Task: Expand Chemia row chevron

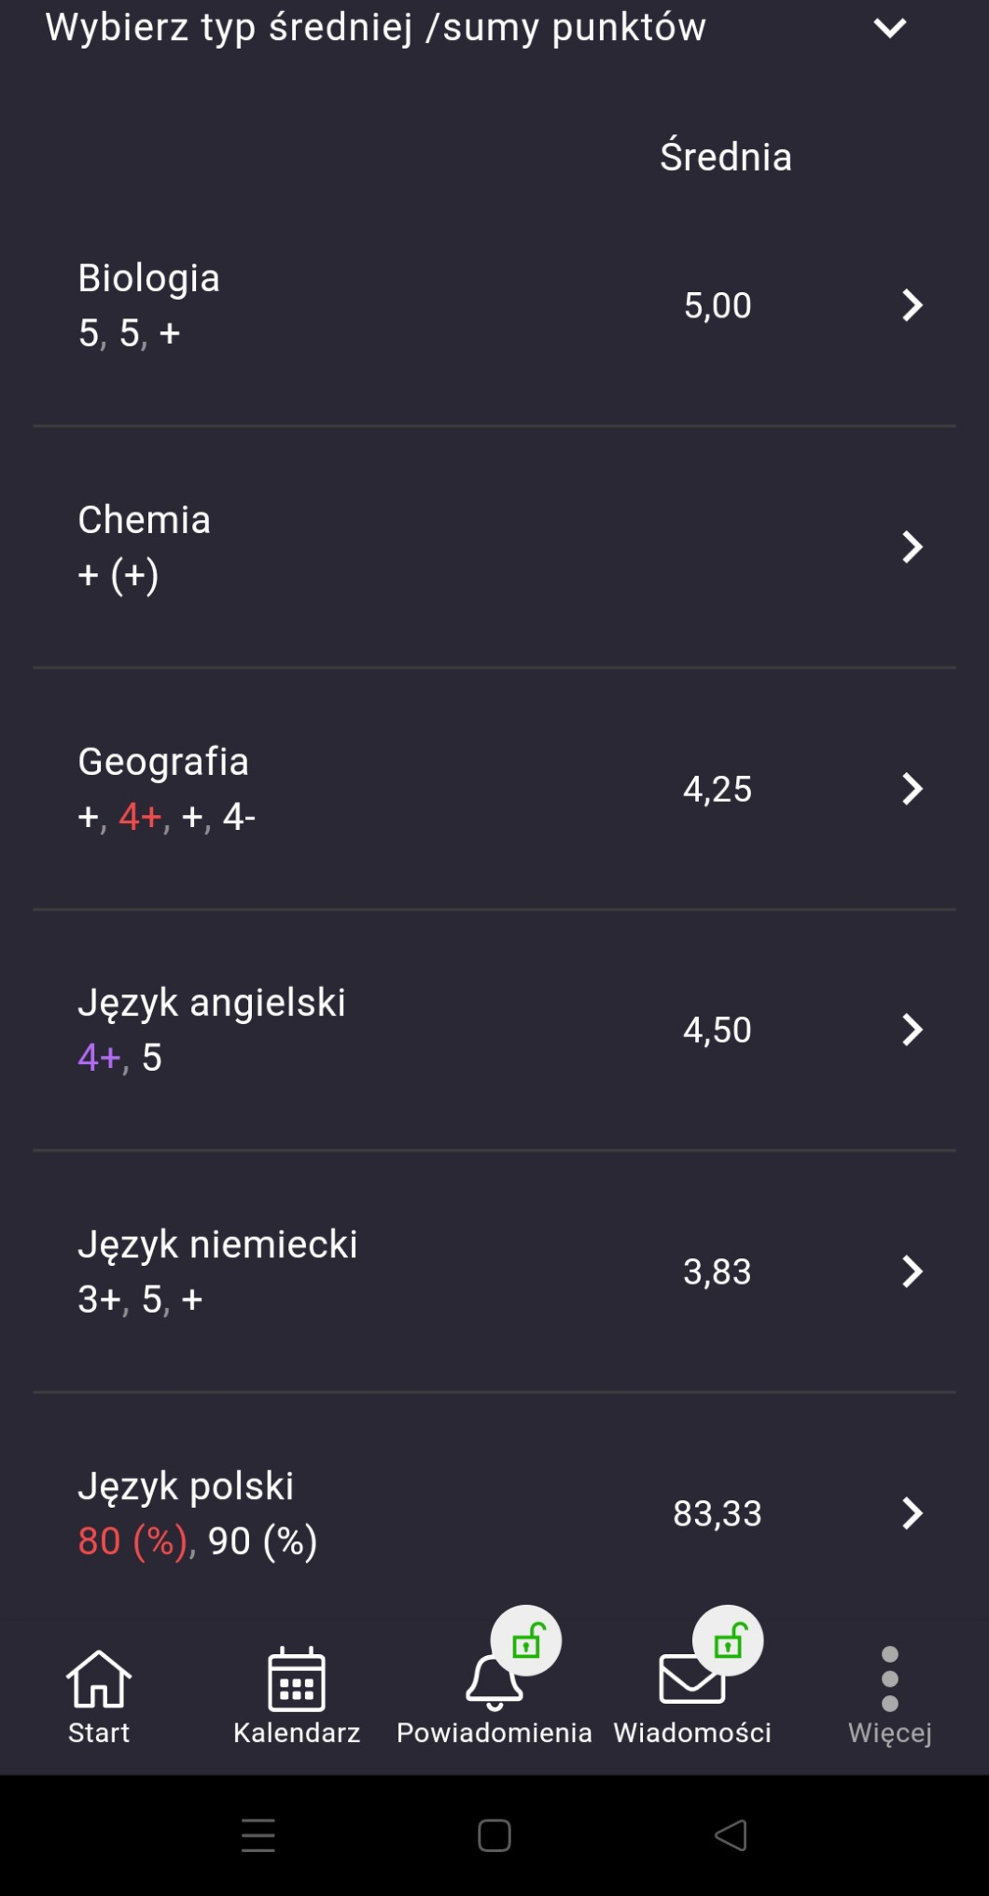Action: pos(912,547)
